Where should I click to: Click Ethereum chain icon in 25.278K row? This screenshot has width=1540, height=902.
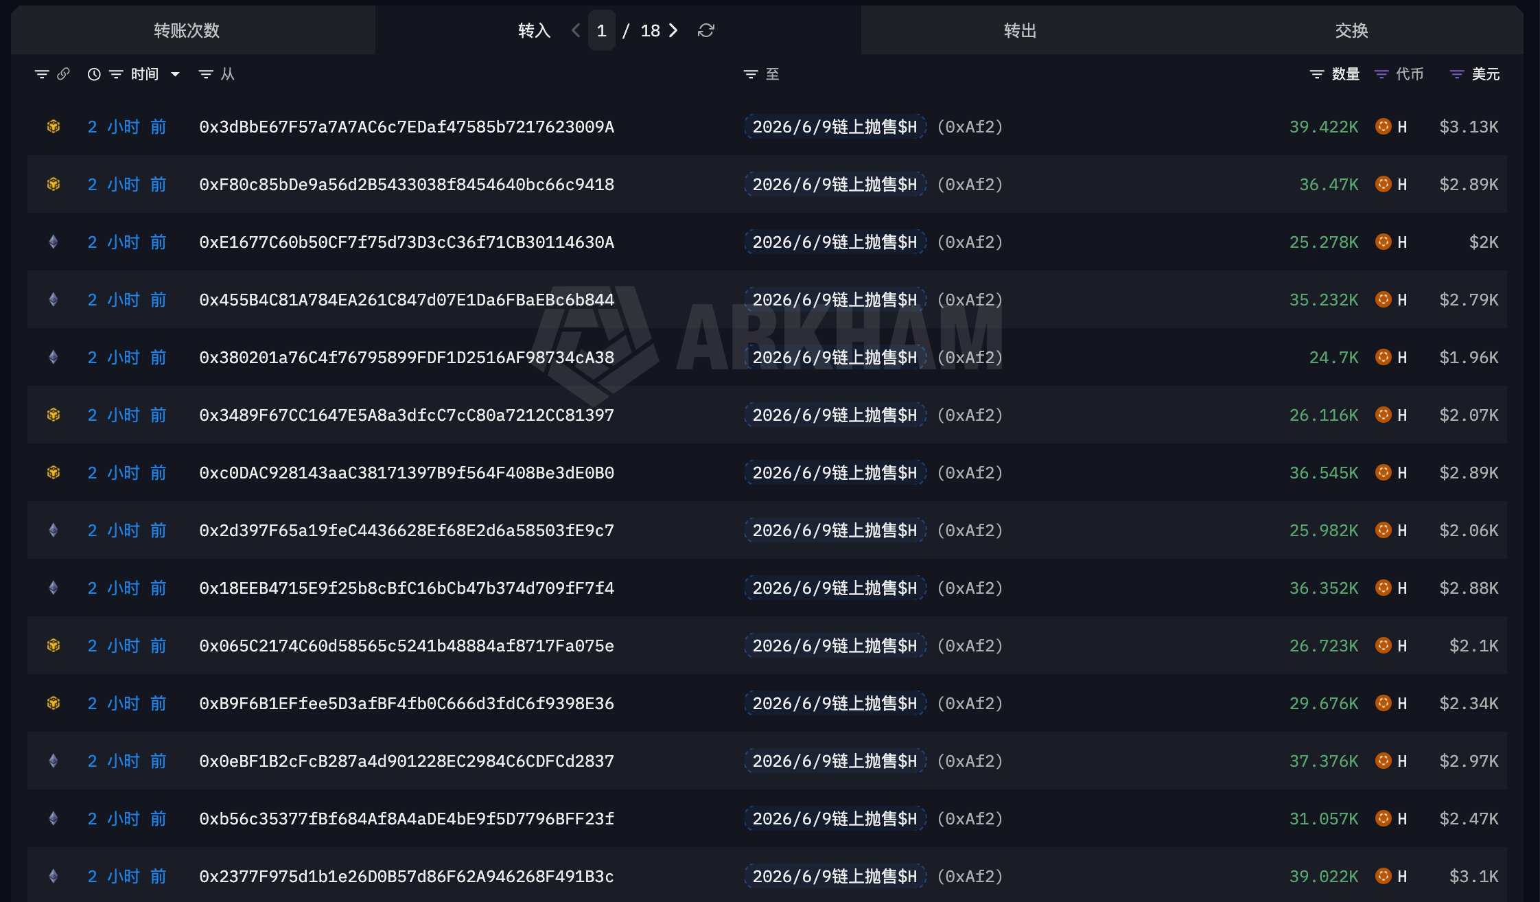tap(54, 242)
